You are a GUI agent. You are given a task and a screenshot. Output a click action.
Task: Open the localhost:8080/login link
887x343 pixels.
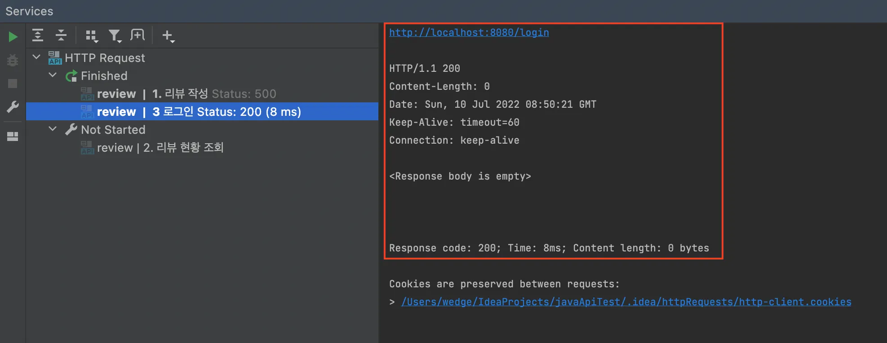pyautogui.click(x=469, y=32)
